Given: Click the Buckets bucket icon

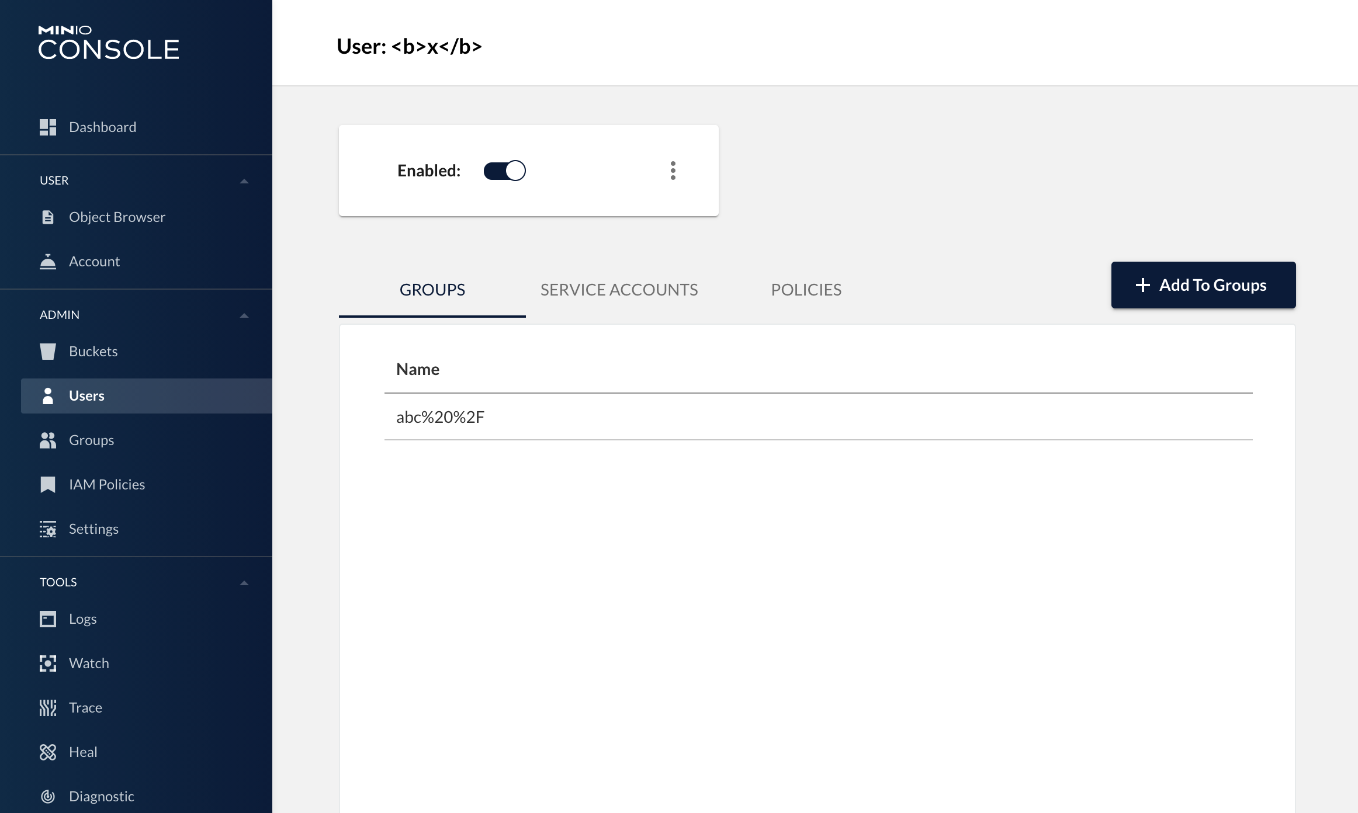Looking at the screenshot, I should [x=48, y=352].
